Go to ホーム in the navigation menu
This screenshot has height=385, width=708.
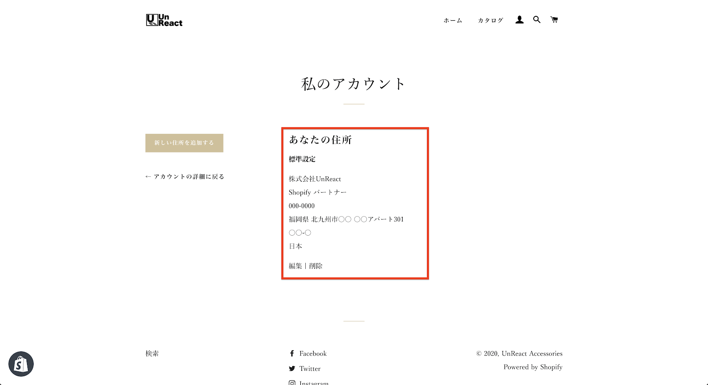click(x=453, y=20)
